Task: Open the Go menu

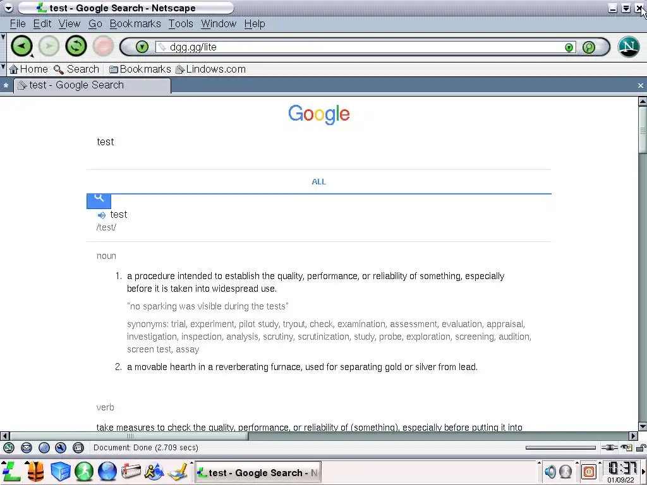Action: point(95,24)
